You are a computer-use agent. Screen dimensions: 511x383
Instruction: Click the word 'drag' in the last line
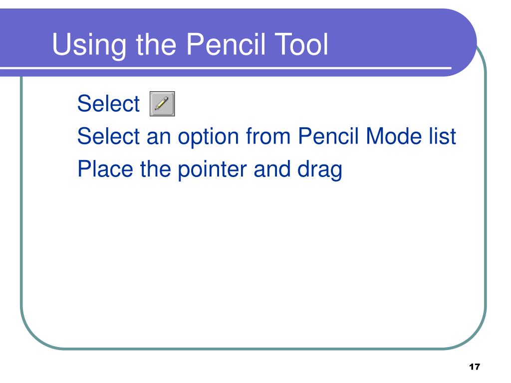[x=320, y=171]
